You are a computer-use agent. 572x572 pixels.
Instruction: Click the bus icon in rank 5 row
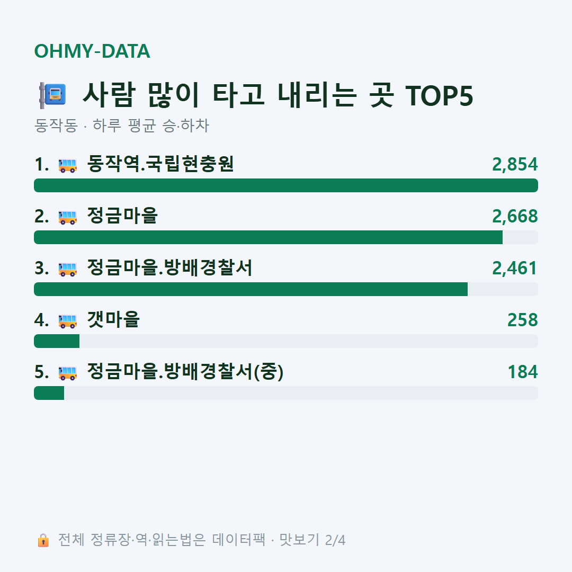point(67,373)
